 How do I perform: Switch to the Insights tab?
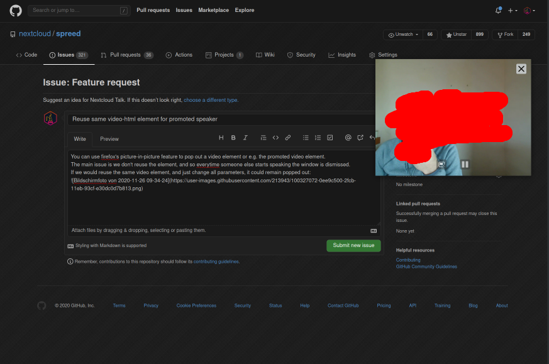(x=342, y=55)
